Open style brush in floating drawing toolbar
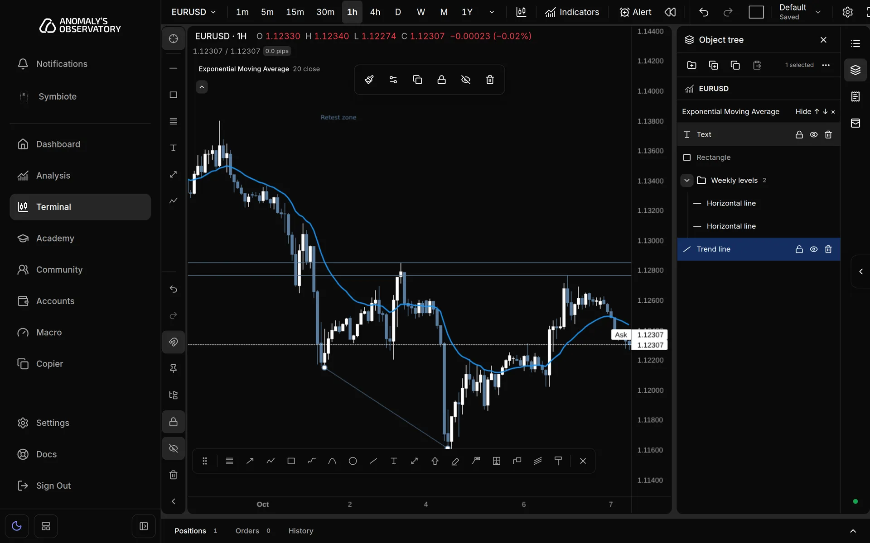870x543 pixels. coord(369,80)
